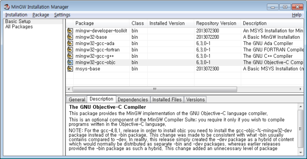Click 'The GNU Objective-C Compiler' heading in details
307x159 pixels.
click(x=107, y=107)
